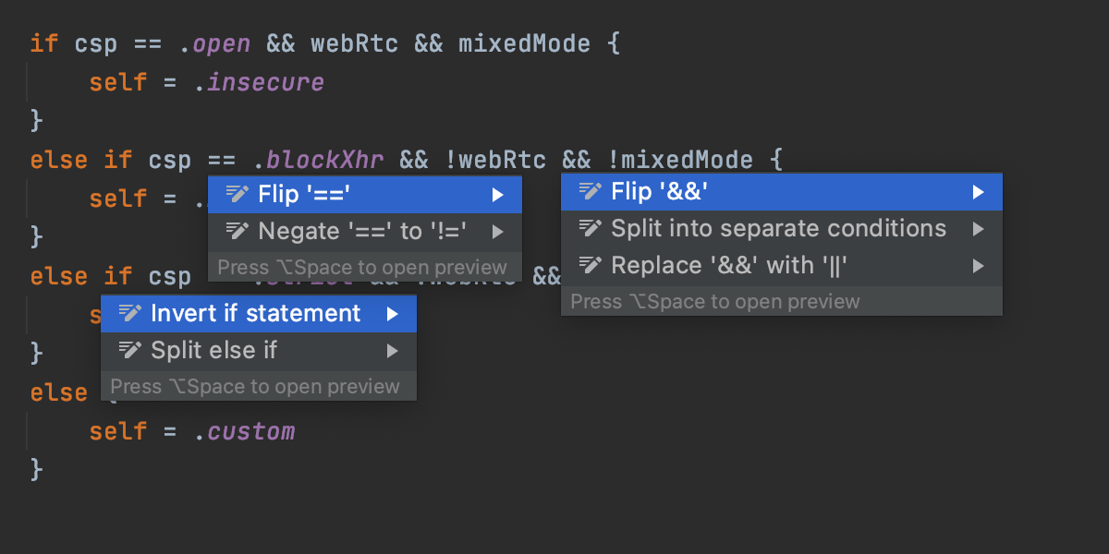Image resolution: width=1109 pixels, height=554 pixels.
Task: Open the Flip '&&' submenu arrow
Action: 979,191
